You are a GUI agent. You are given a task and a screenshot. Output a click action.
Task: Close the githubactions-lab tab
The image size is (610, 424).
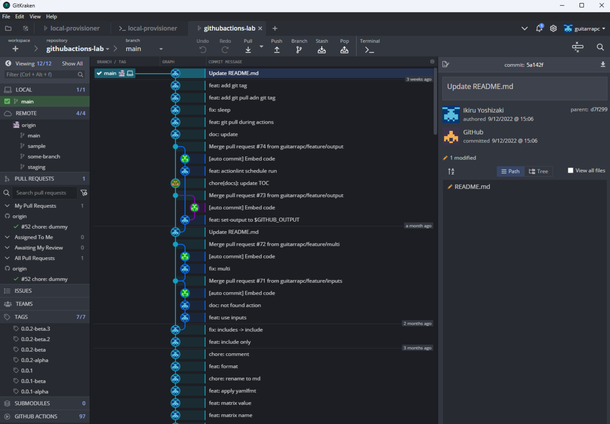tap(260, 29)
